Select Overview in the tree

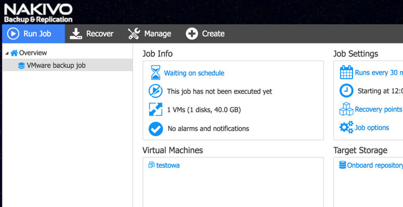point(33,53)
